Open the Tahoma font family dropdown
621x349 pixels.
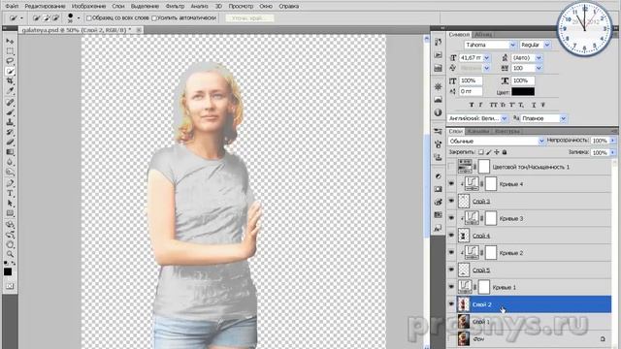click(x=512, y=46)
